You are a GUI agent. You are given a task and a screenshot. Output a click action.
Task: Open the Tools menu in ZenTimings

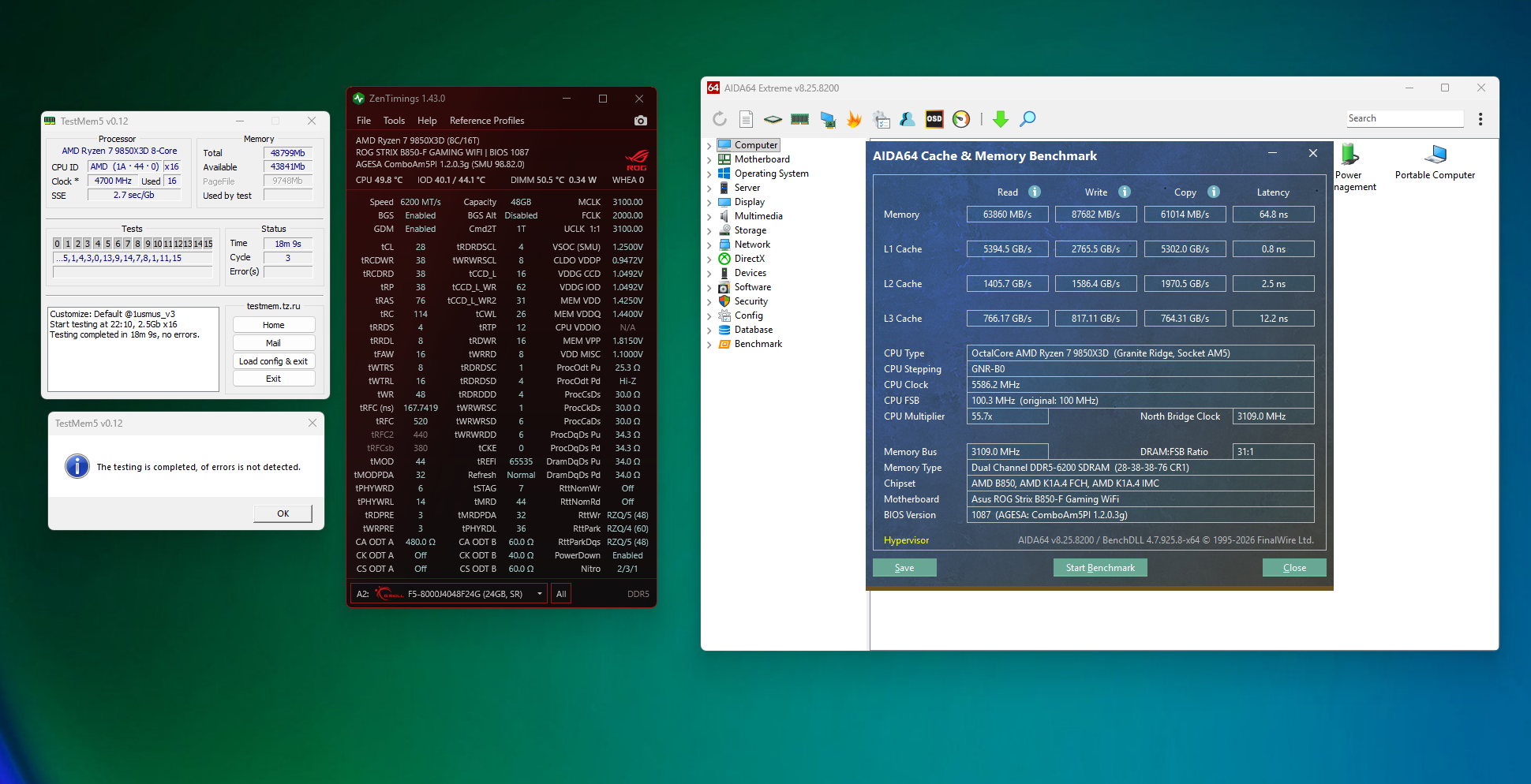[x=394, y=121]
